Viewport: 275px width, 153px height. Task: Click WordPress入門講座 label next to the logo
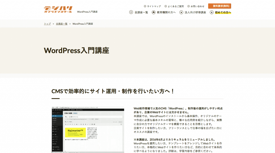point(87,12)
